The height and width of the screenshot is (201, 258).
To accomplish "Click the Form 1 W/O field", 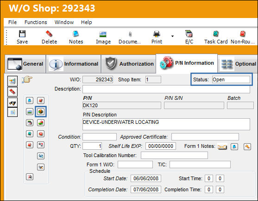I will point(135,164).
